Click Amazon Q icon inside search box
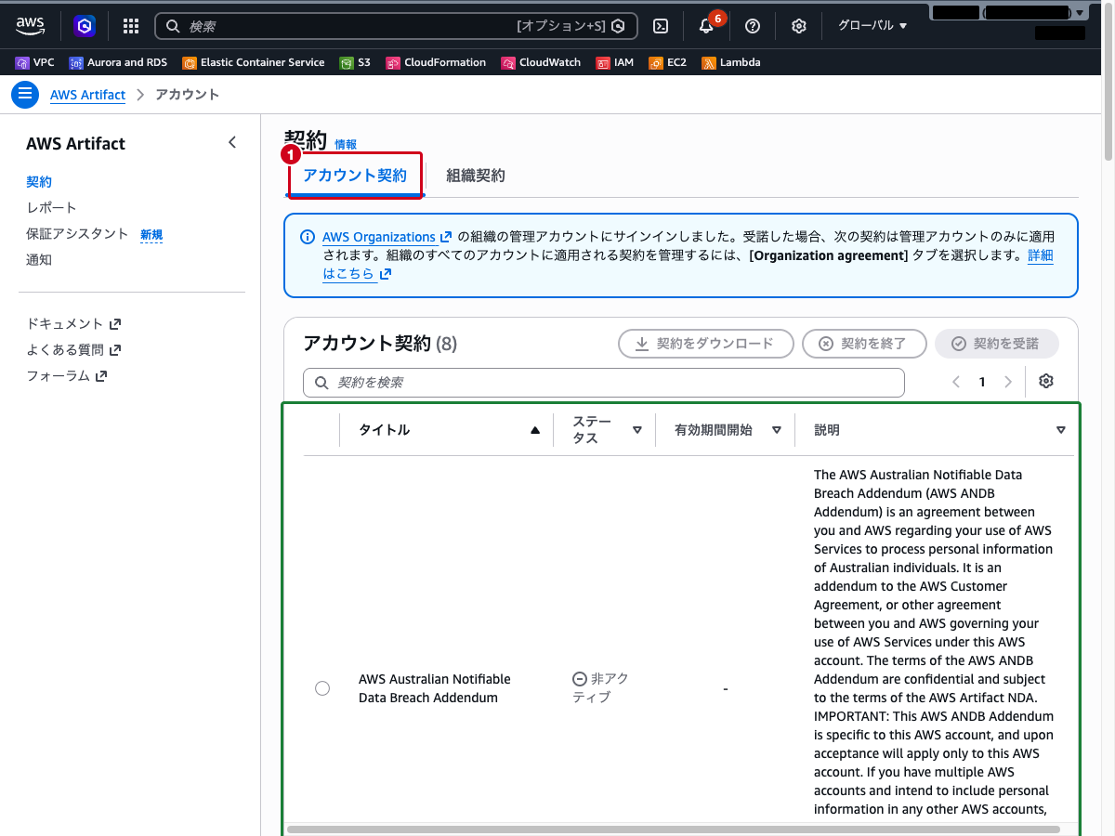The width and height of the screenshot is (1115, 836). [618, 26]
